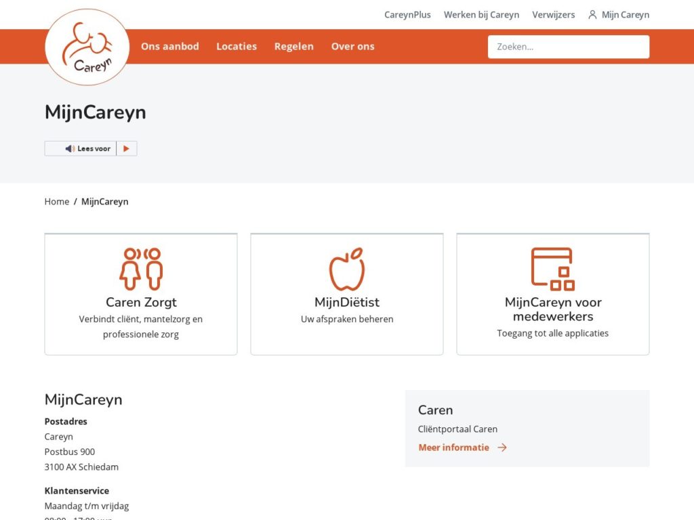This screenshot has height=520, width=694.
Task: Open the Over ons section
Action: coord(352,46)
